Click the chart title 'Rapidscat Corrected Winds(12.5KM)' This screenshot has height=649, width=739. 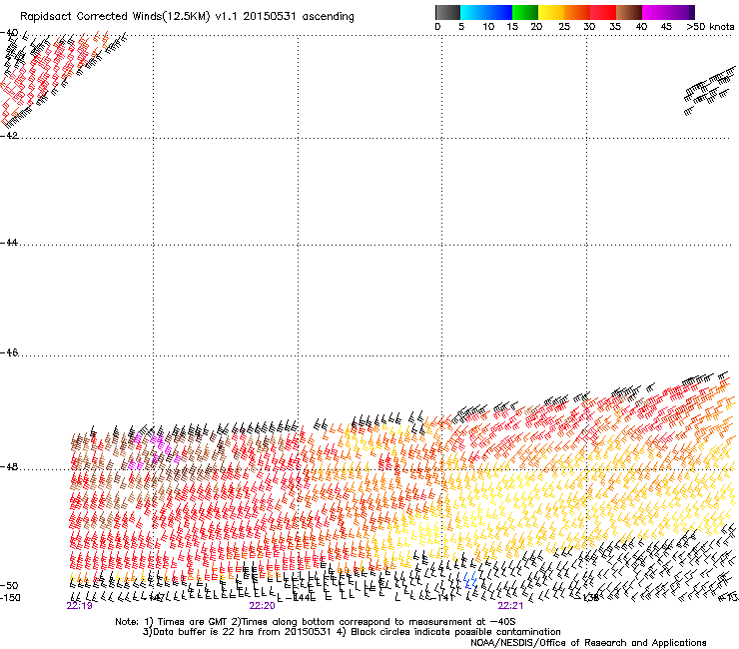(115, 17)
